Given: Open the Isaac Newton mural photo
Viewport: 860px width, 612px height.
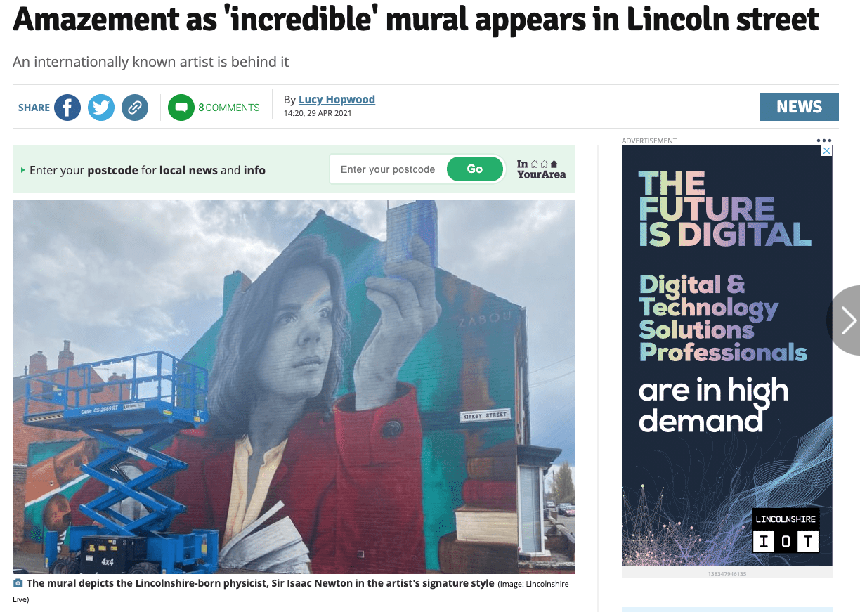Looking at the screenshot, I should click(x=294, y=387).
